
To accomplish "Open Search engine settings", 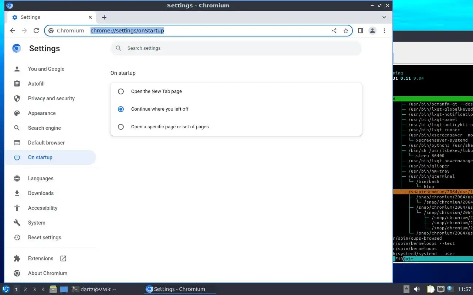I will [x=50, y=128].
